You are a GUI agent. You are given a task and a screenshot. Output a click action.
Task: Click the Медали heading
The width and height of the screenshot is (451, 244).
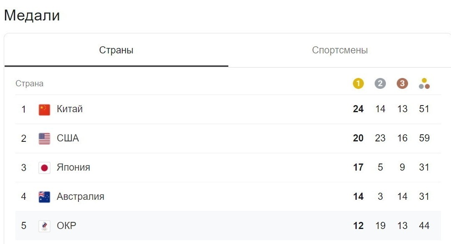[x=32, y=15]
